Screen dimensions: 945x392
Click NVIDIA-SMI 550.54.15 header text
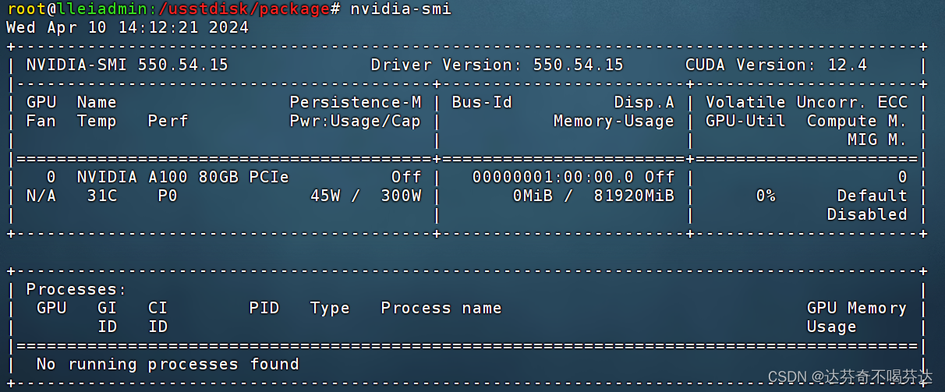(127, 65)
